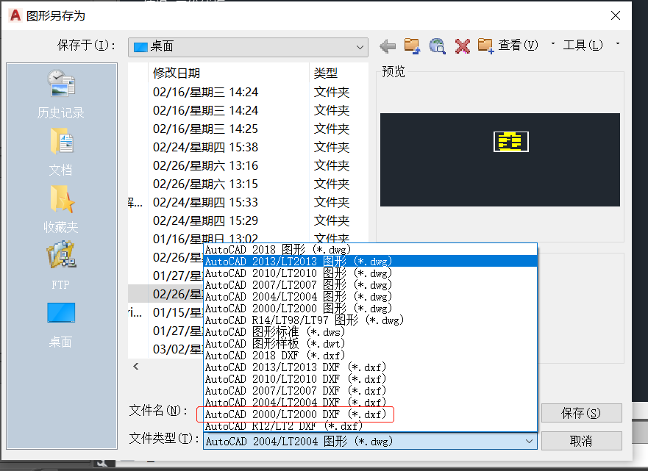The width and height of the screenshot is (648, 471).
Task: Click the file list left scroll arrow
Action: (x=136, y=366)
